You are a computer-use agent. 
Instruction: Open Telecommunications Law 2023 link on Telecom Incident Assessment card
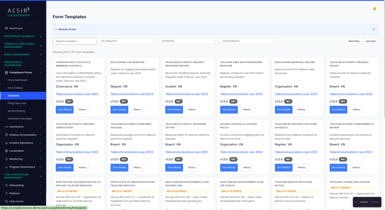pos(351,152)
